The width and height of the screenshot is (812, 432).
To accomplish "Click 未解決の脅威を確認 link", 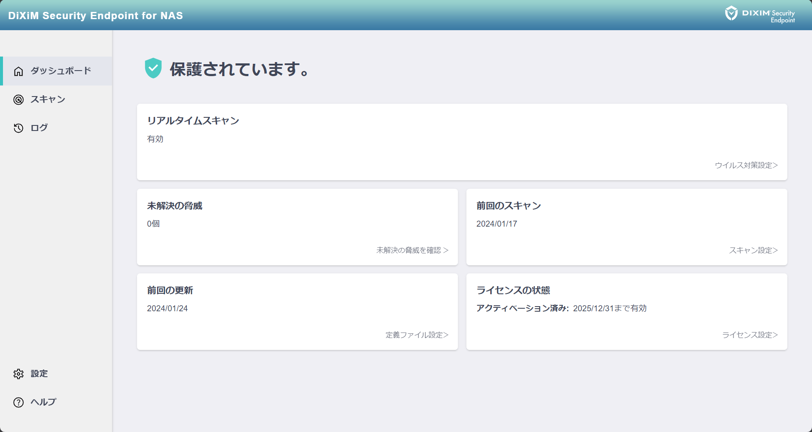I will (412, 250).
